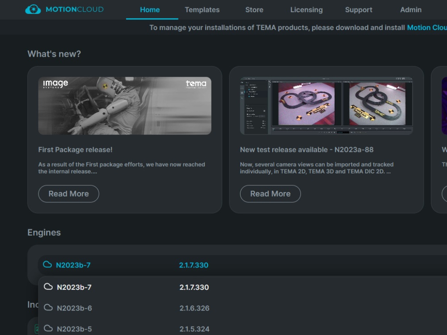Click the MOTIONCLOUD brand text
This screenshot has width=447, height=335.
click(75, 9)
